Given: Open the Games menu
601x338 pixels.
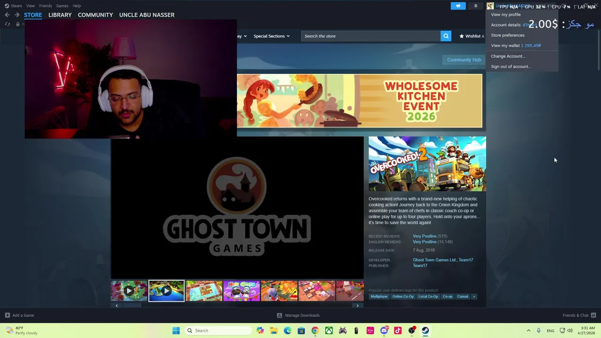Looking at the screenshot, I should [x=62, y=6].
